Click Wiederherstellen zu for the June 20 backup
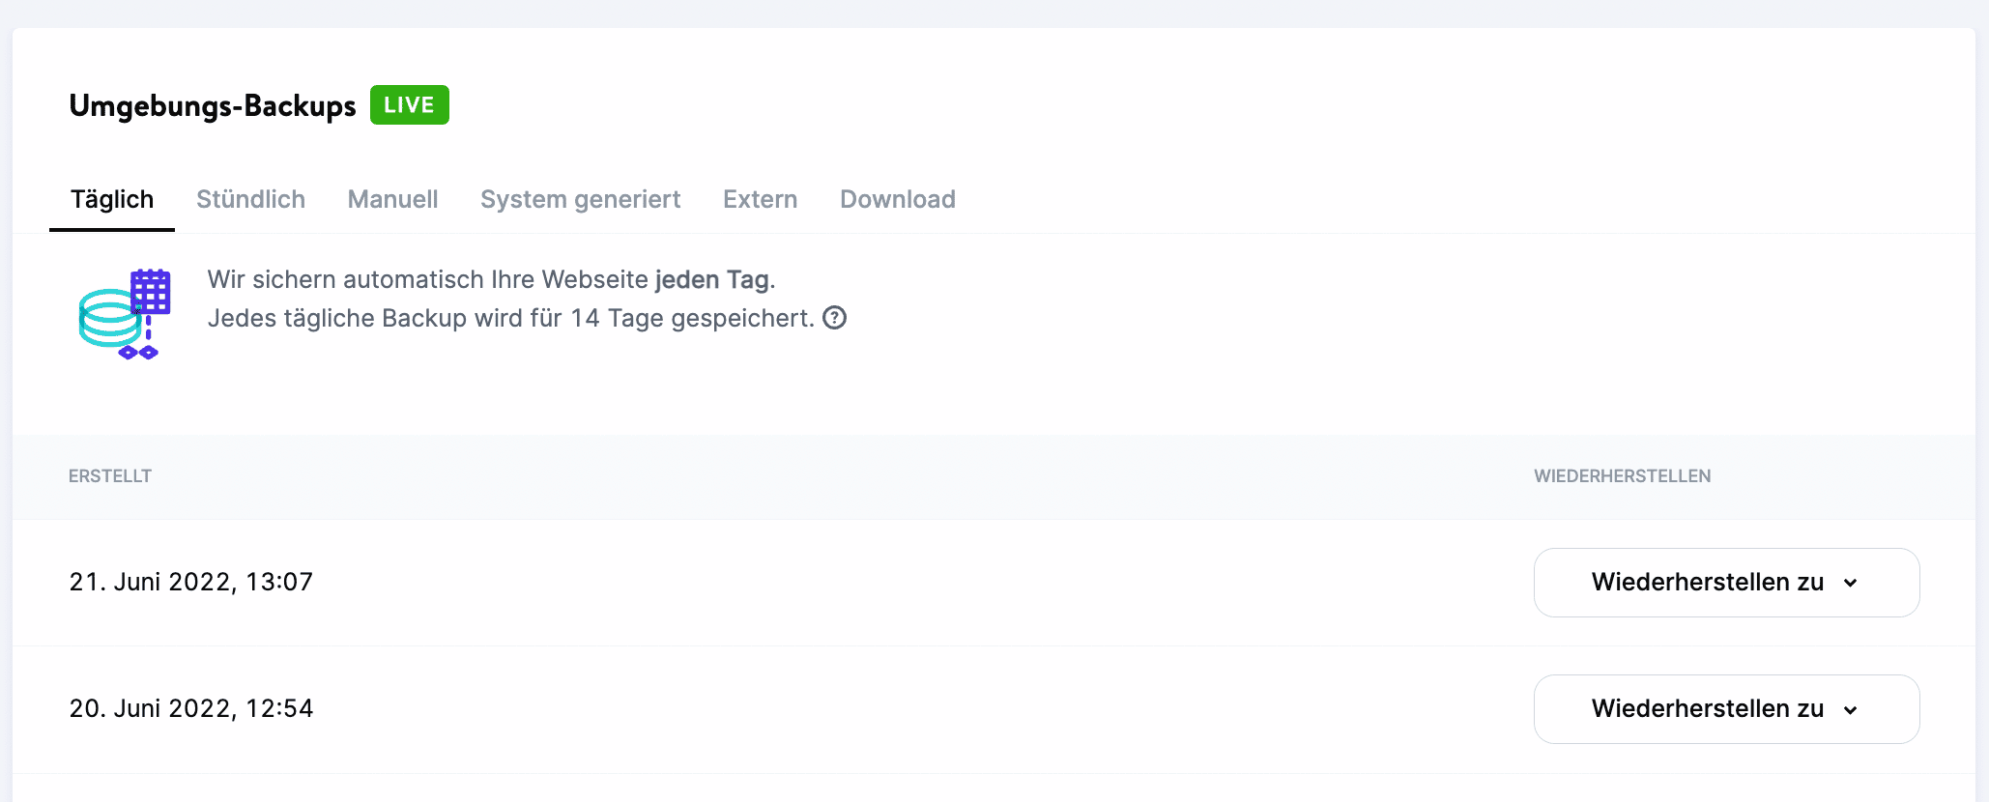Screen dimensions: 1989x802 point(1726,708)
